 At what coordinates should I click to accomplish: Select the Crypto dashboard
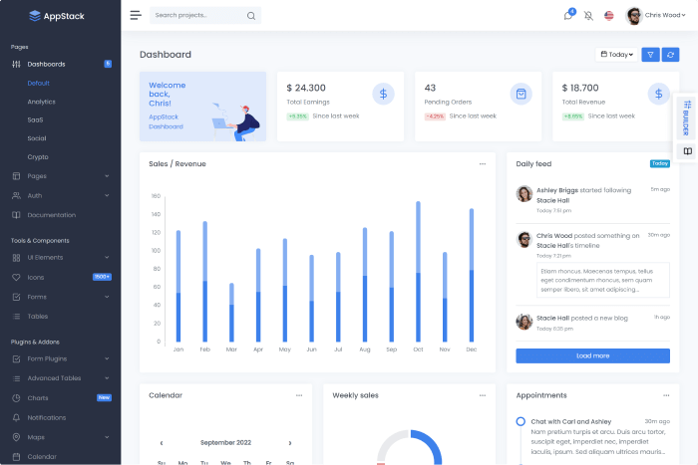point(38,157)
